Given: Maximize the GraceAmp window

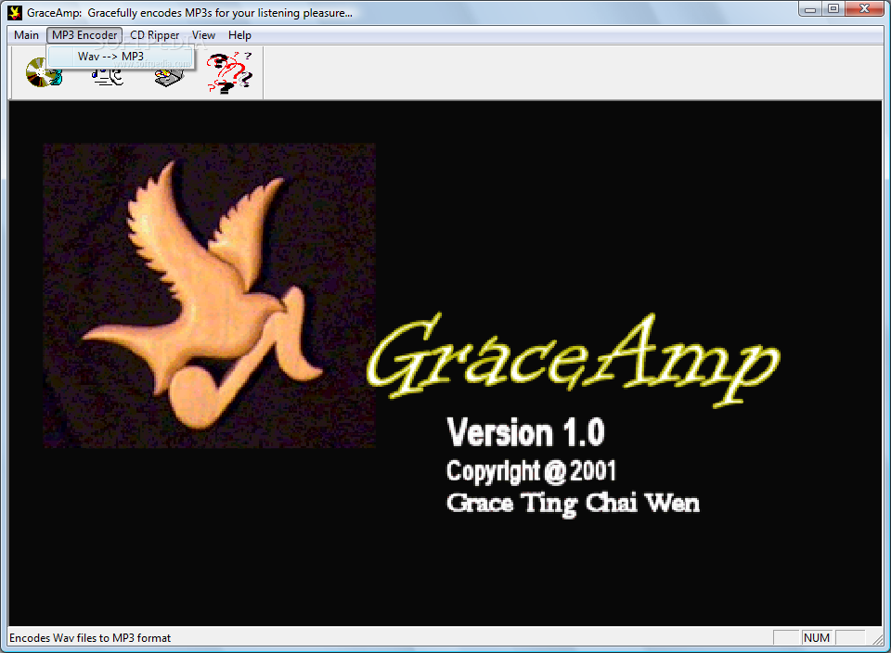Looking at the screenshot, I should pyautogui.click(x=833, y=9).
